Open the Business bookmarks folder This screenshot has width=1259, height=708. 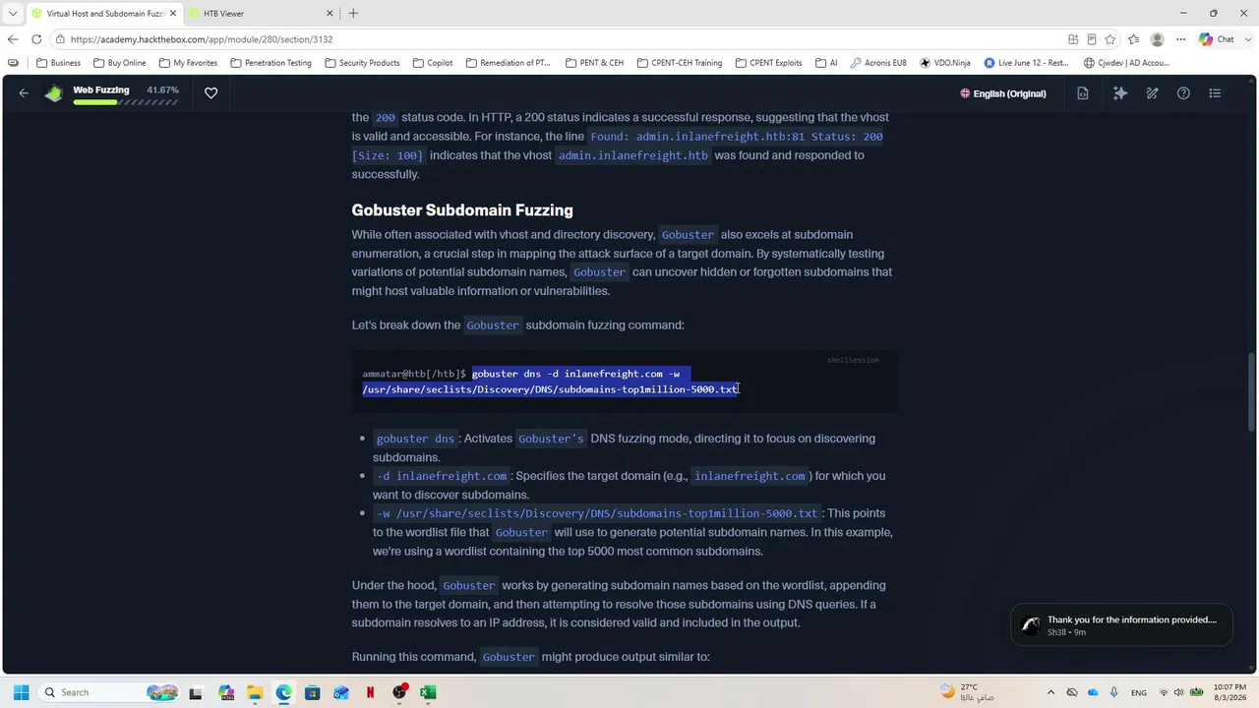point(59,63)
